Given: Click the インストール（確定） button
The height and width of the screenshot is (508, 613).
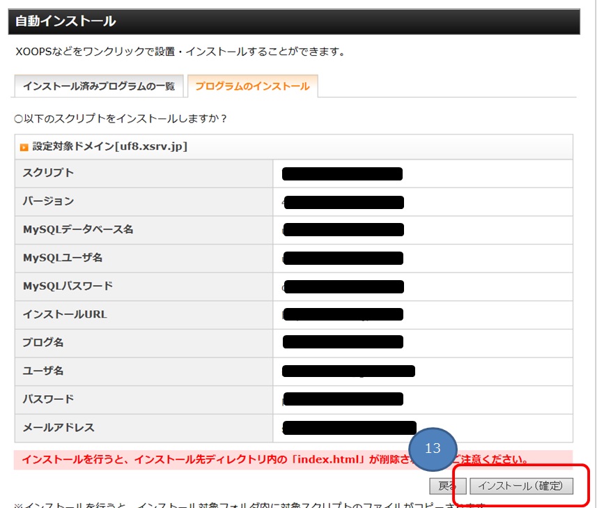Looking at the screenshot, I should 521,486.
